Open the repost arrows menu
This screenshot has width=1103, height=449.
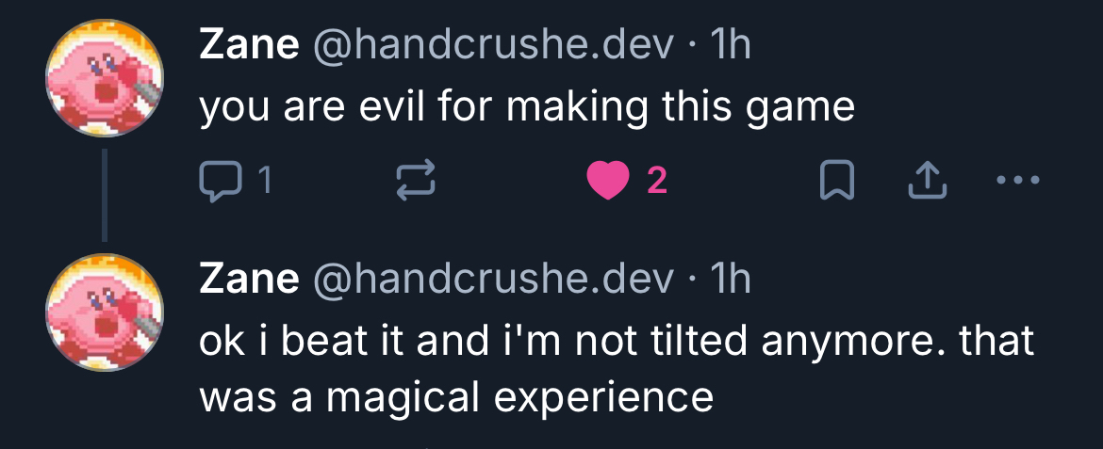[x=416, y=180]
